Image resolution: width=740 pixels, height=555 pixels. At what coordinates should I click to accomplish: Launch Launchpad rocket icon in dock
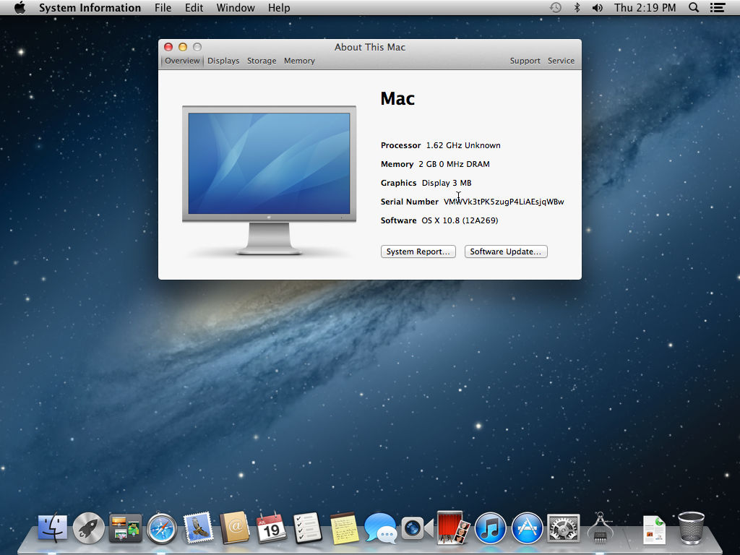coord(88,528)
